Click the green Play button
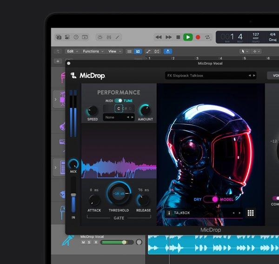 click(x=188, y=37)
